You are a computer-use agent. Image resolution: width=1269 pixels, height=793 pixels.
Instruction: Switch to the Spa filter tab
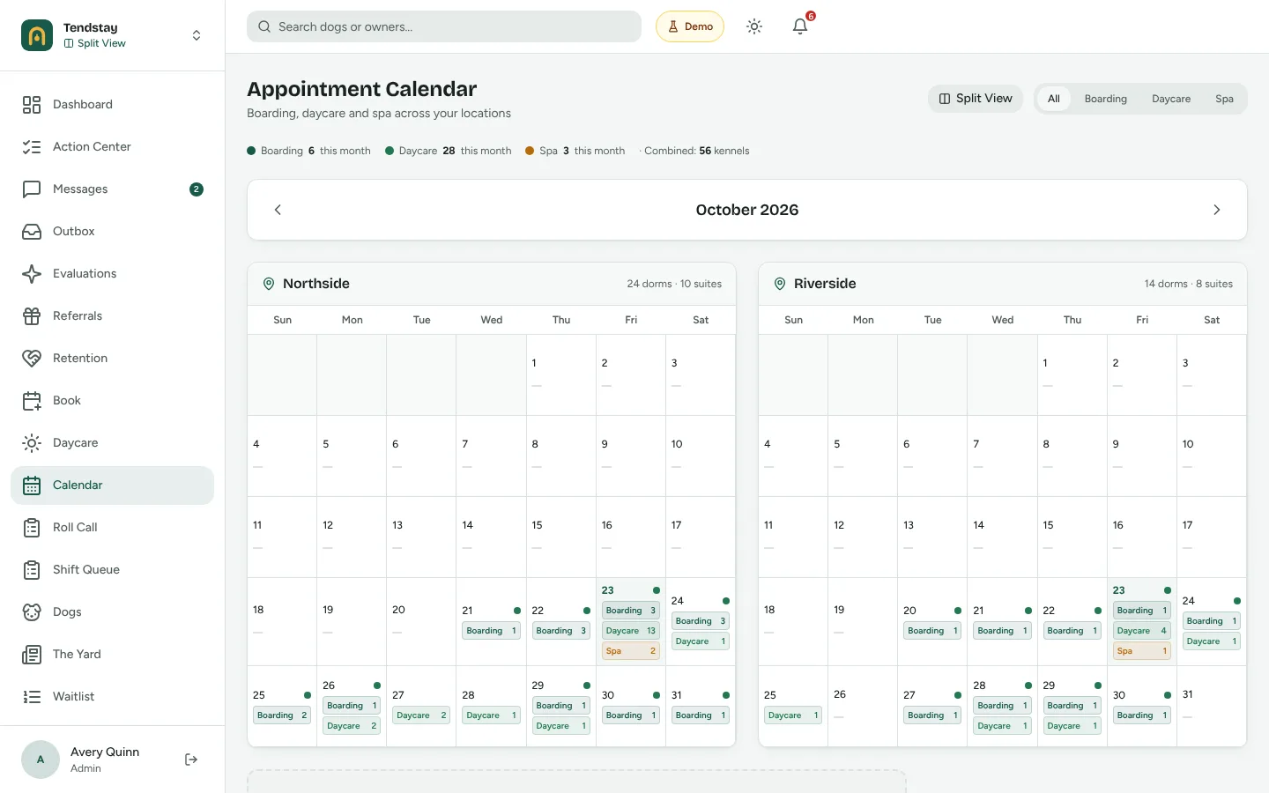pos(1224,99)
